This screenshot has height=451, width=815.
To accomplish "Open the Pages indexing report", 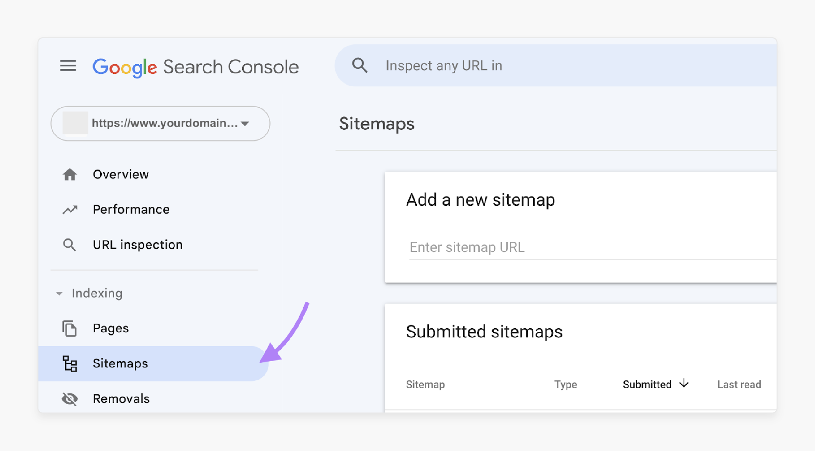I will click(111, 328).
